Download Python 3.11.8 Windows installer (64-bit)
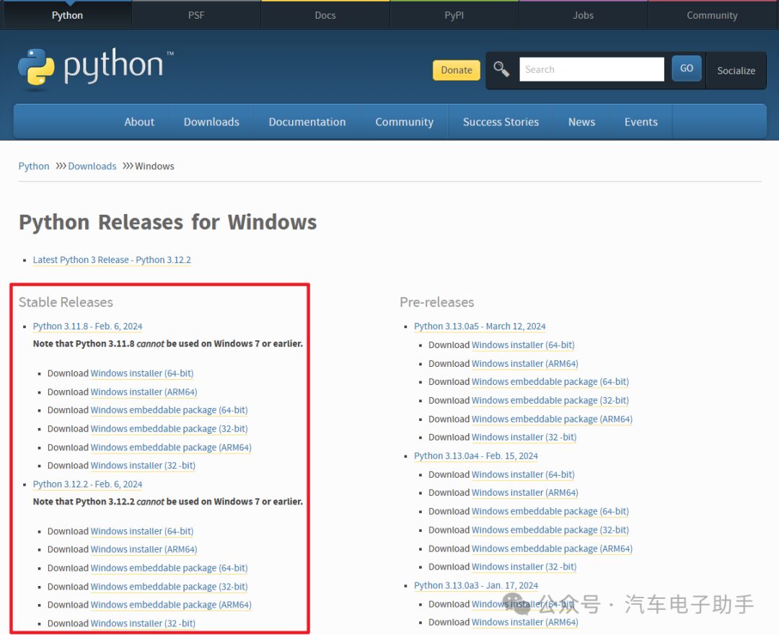Image resolution: width=779 pixels, height=635 pixels. (142, 373)
